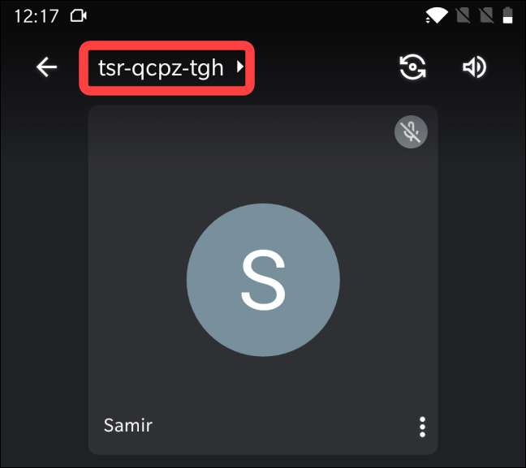Select Samir's participant tile background

[x=263, y=168]
